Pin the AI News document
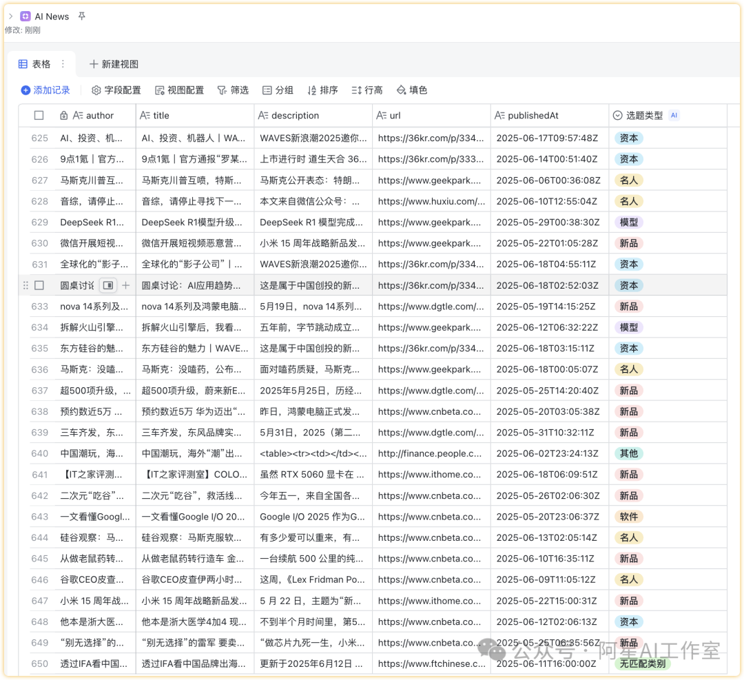 pos(81,16)
